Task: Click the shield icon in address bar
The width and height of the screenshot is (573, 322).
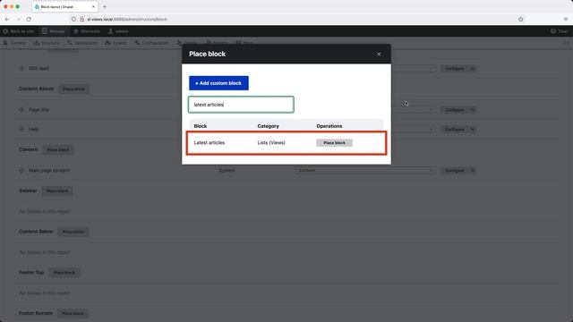Action: click(73, 19)
